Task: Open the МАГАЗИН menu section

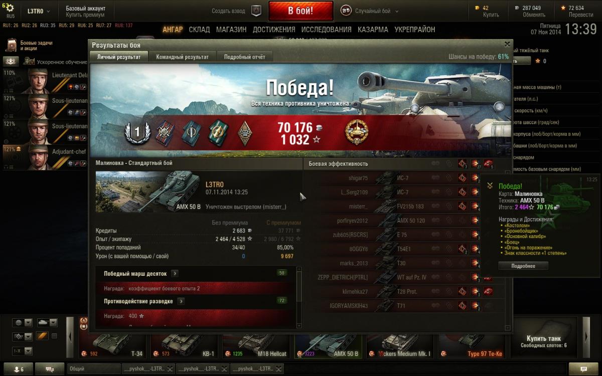Action: click(231, 30)
